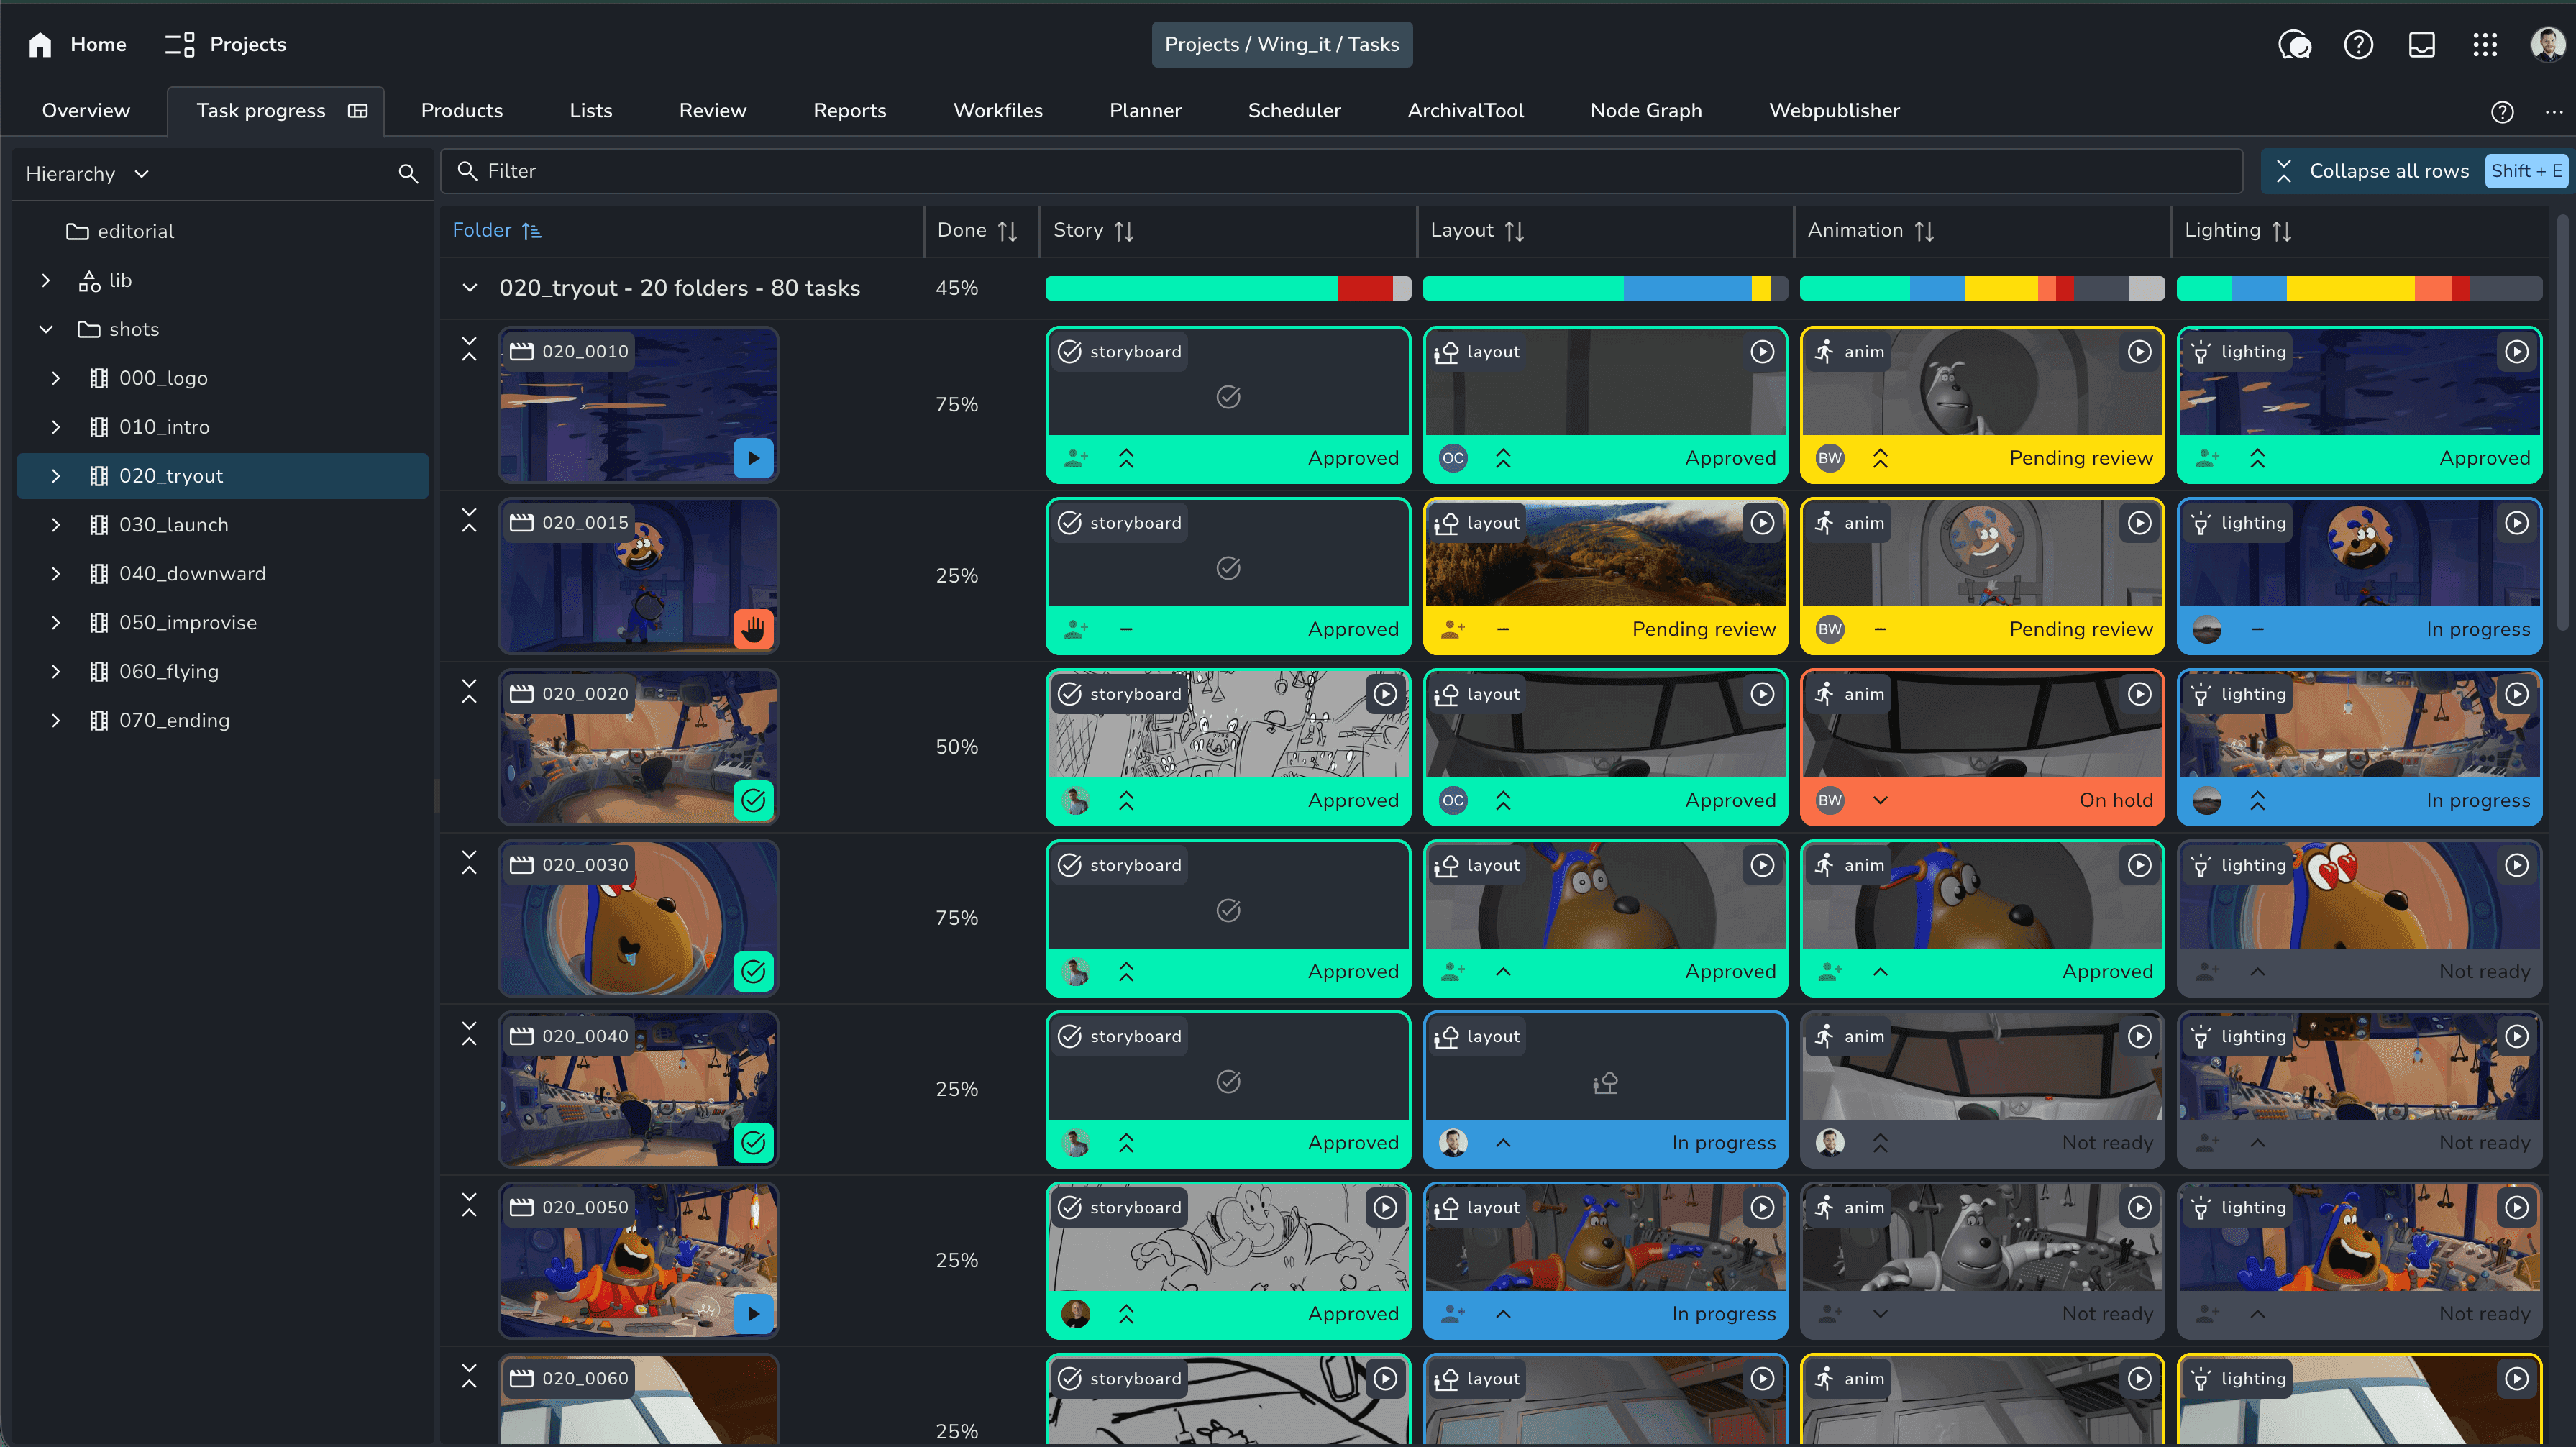The width and height of the screenshot is (2576, 1447).
Task: Open the Home icon
Action: click(x=40, y=44)
